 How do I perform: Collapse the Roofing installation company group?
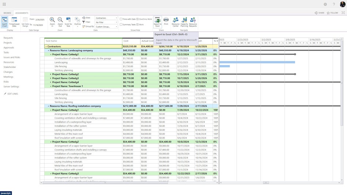tap(49, 106)
